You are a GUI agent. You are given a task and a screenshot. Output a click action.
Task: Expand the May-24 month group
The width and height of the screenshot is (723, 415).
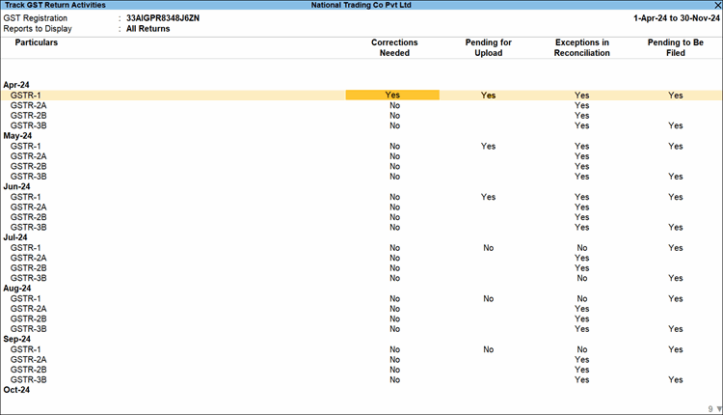(16, 136)
